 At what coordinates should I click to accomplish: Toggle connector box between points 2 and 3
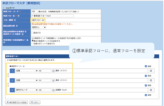8,85
